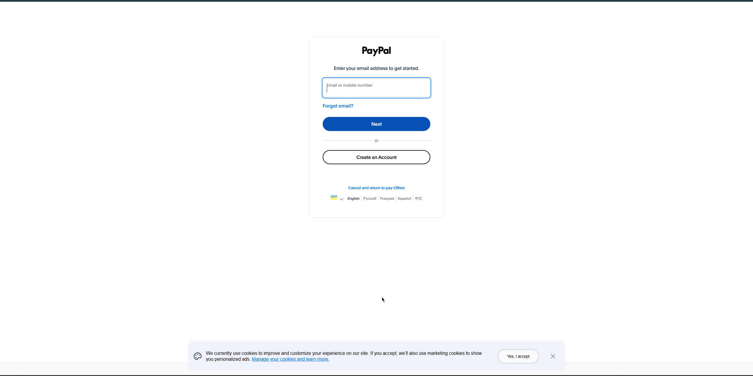Image resolution: width=753 pixels, height=376 pixels.
Task: Click the PayPal logo
Action: point(376,51)
